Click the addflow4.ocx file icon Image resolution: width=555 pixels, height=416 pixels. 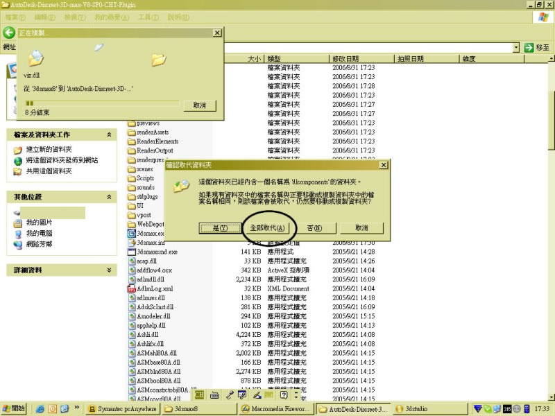coord(132,270)
